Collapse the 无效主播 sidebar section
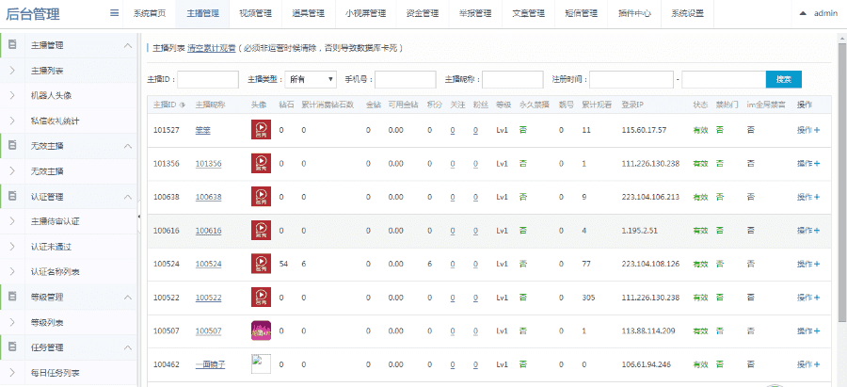 (x=128, y=146)
